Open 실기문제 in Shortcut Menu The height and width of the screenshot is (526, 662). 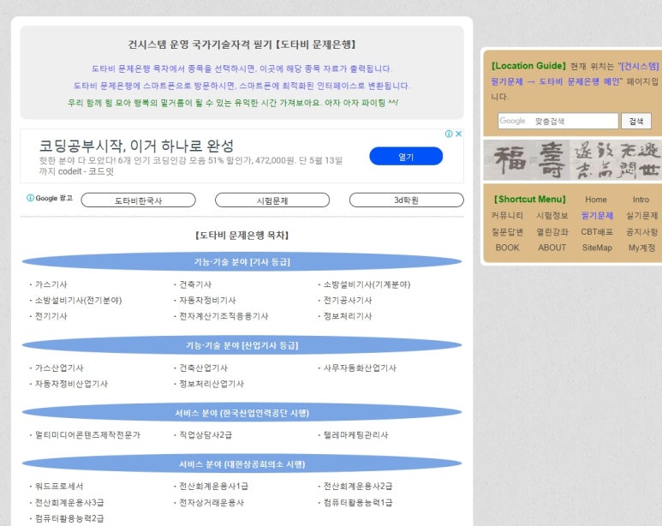pos(641,216)
